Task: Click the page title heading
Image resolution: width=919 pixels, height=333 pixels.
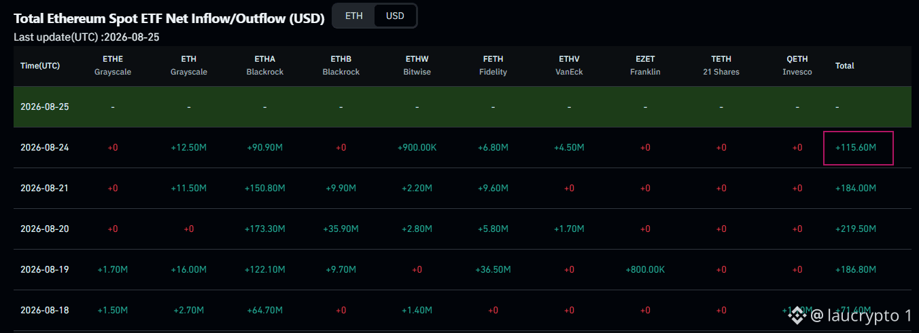Action: coord(169,18)
